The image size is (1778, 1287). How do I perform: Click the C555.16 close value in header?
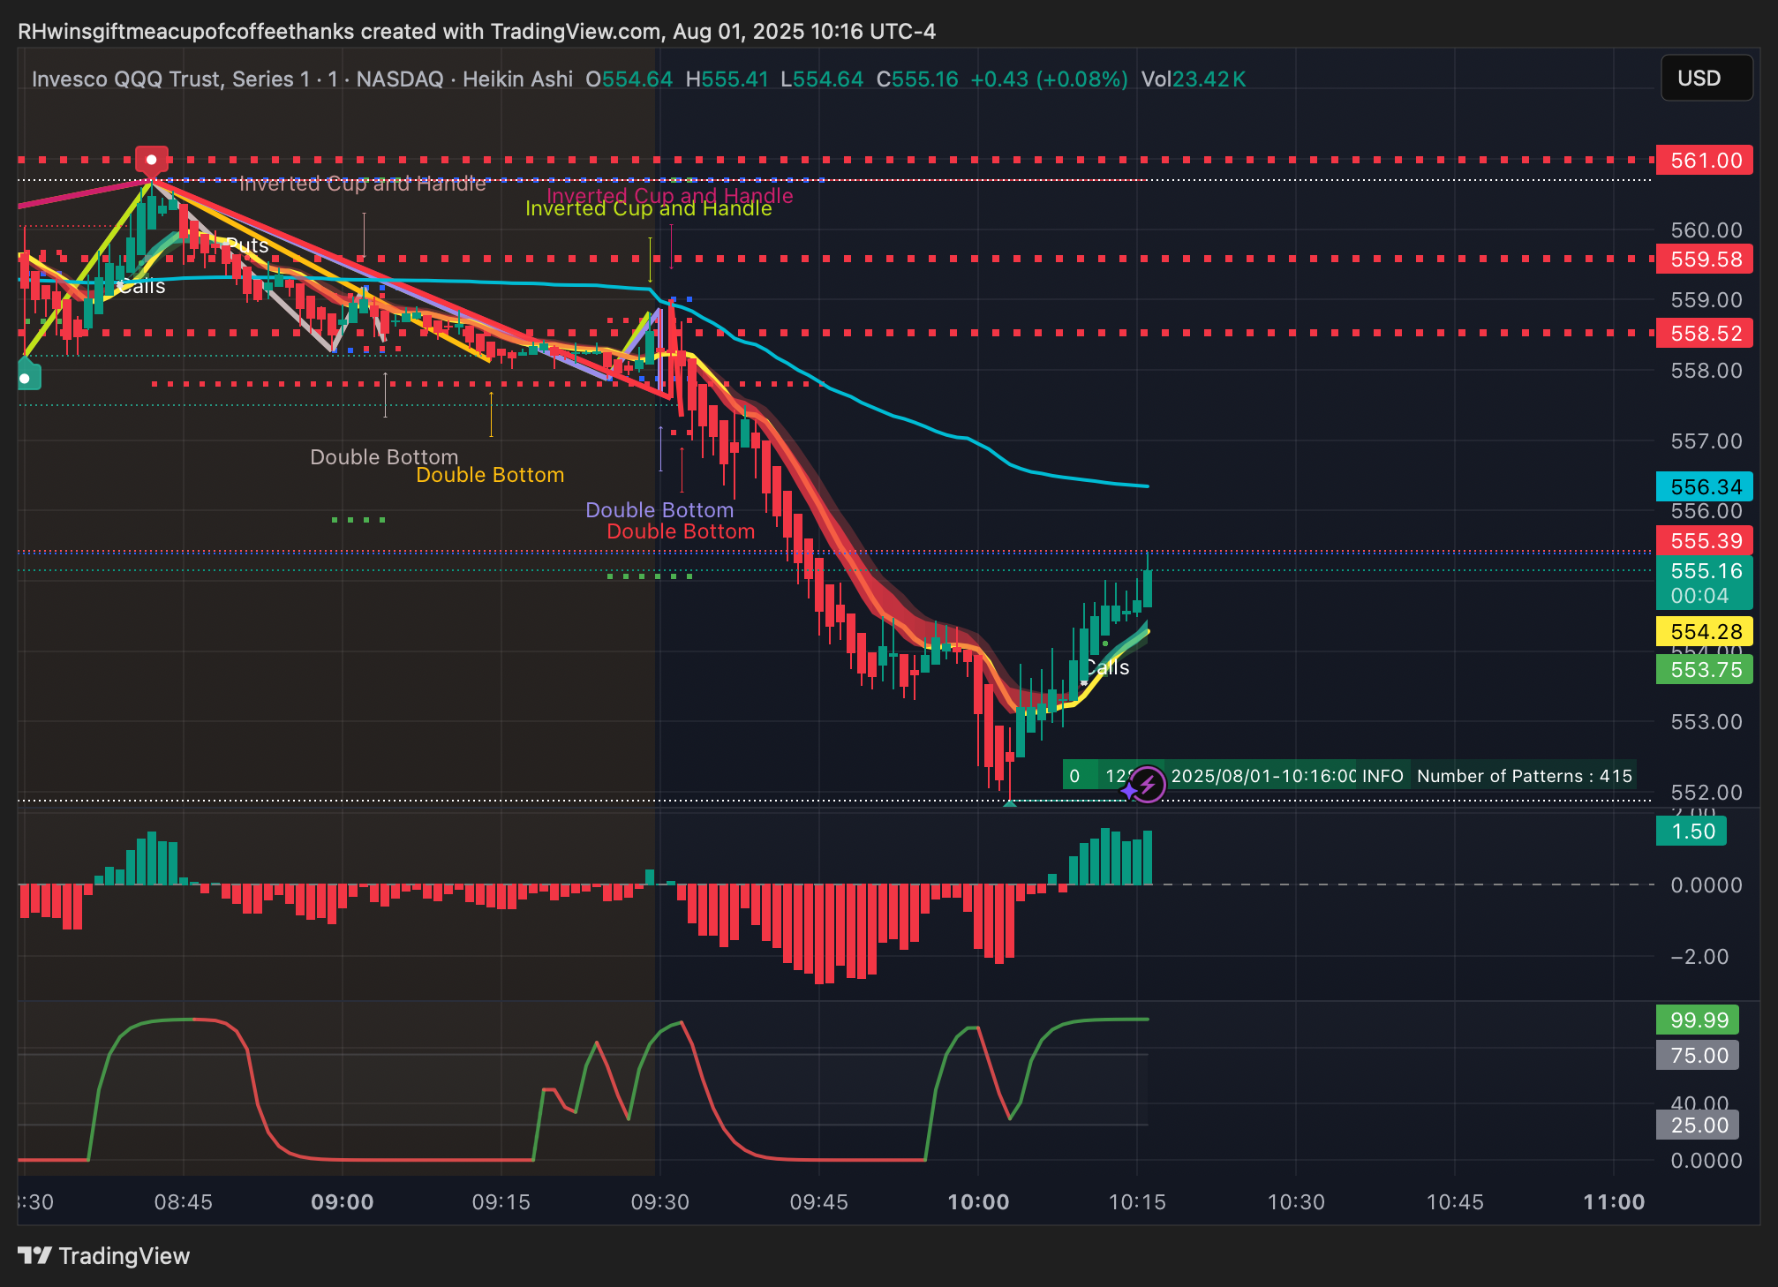[917, 79]
